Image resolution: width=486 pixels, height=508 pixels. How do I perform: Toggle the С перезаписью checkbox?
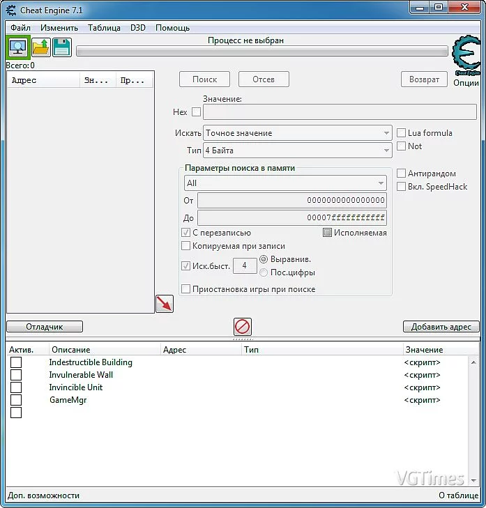click(185, 233)
